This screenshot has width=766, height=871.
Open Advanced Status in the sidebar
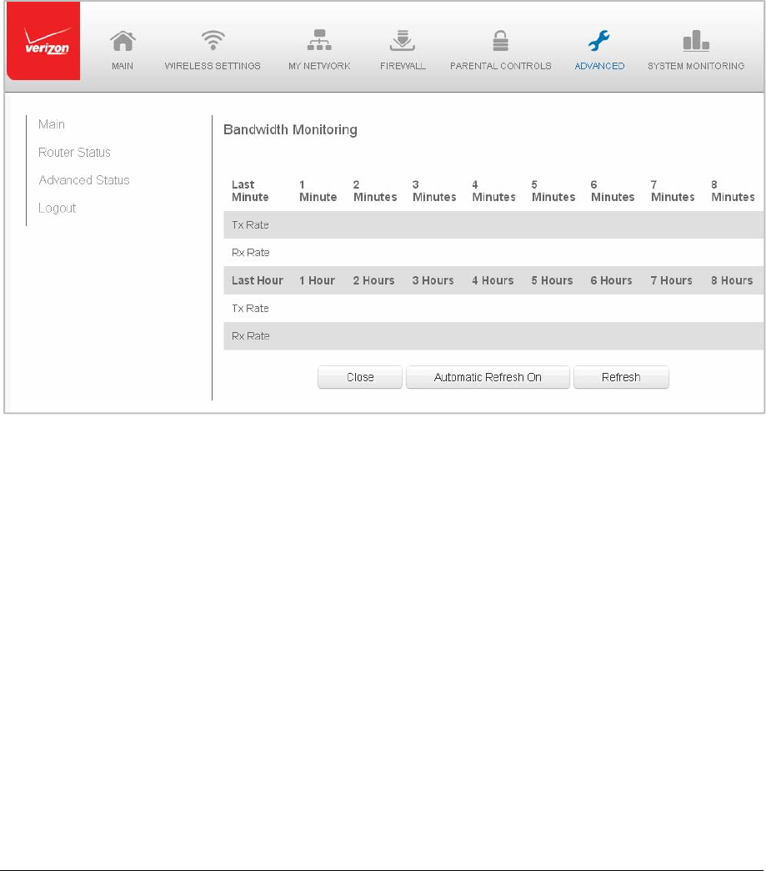tap(84, 180)
